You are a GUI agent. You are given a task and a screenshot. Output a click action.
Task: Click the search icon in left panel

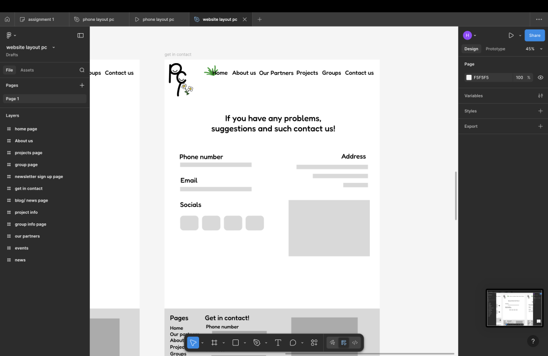click(82, 70)
